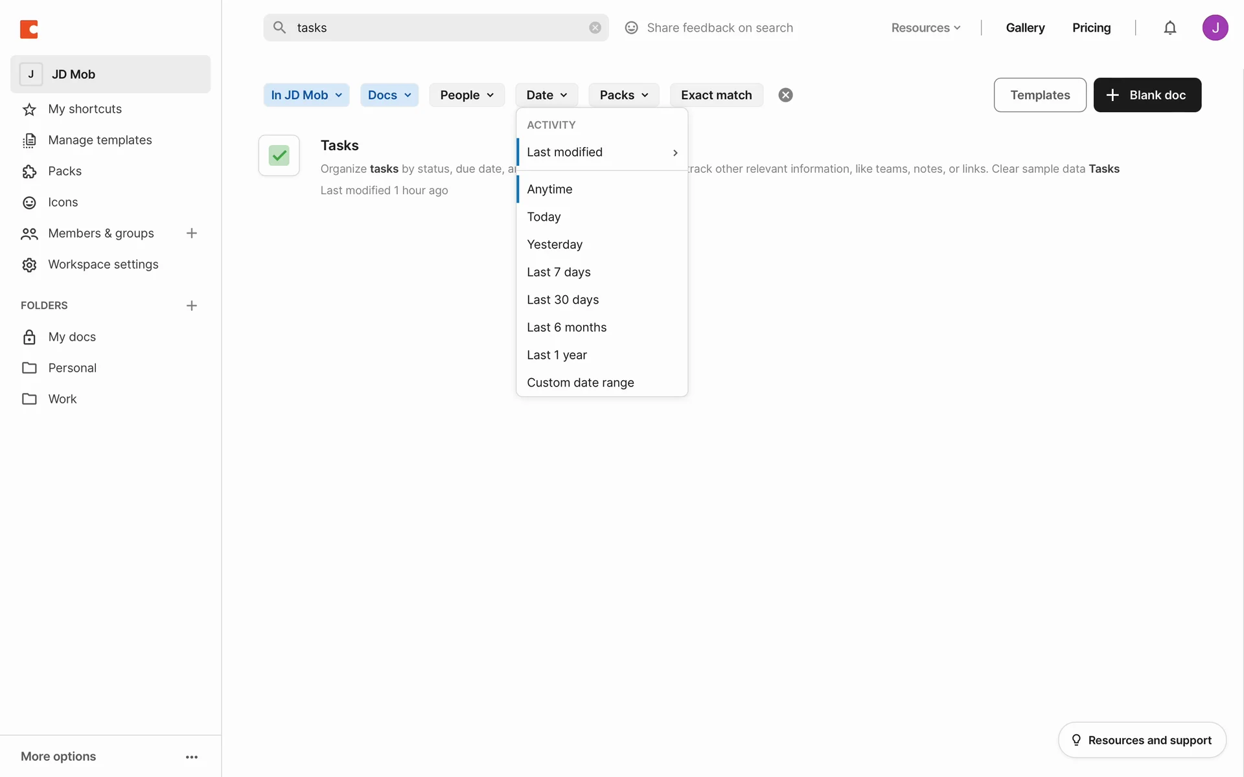Clear the search text with the X icon
The height and width of the screenshot is (777, 1244).
point(595,28)
